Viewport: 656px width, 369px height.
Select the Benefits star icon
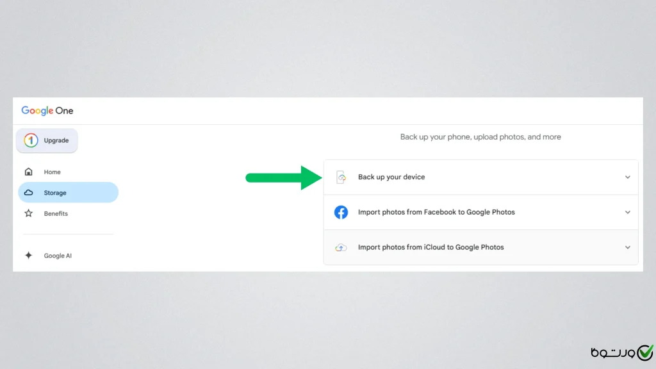coord(29,213)
